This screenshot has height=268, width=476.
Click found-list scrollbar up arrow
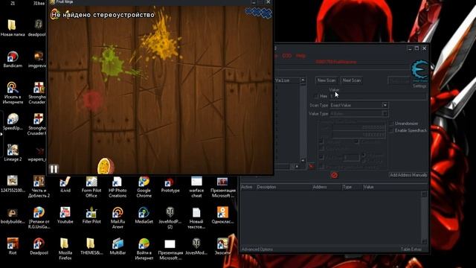pos(303,80)
